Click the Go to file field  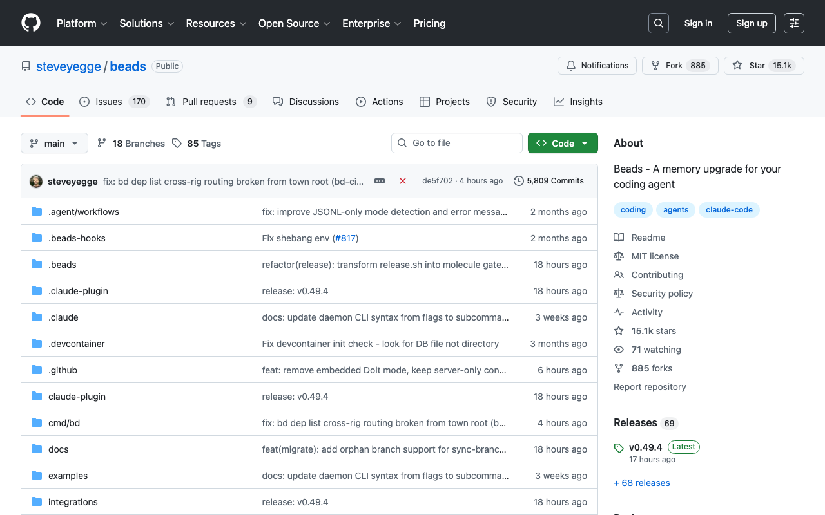coord(456,143)
